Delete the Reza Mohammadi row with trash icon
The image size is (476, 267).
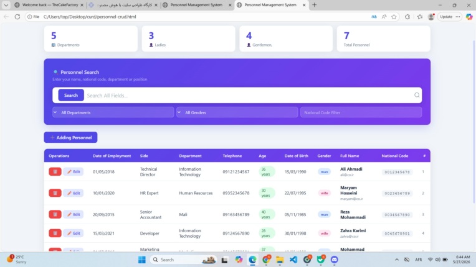55,214
